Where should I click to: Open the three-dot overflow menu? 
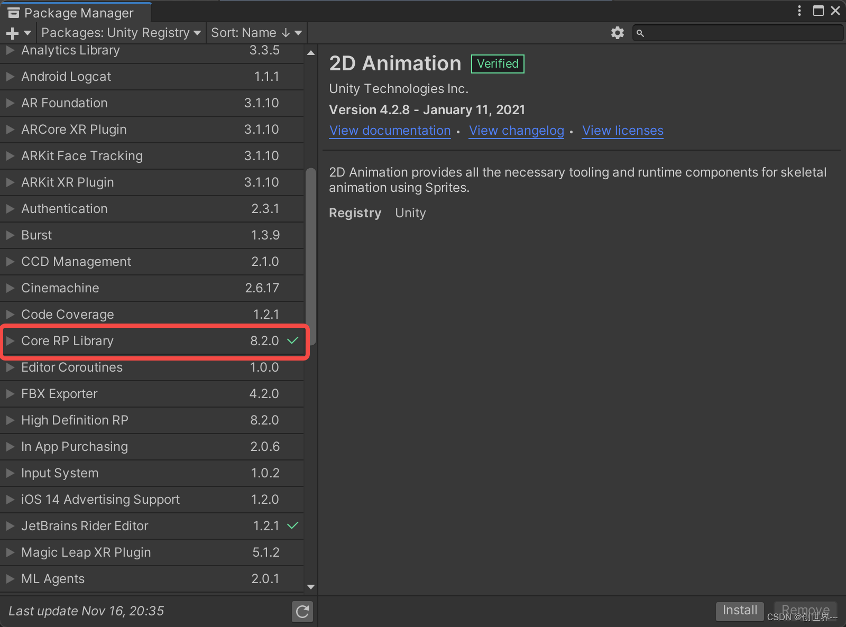(x=799, y=11)
